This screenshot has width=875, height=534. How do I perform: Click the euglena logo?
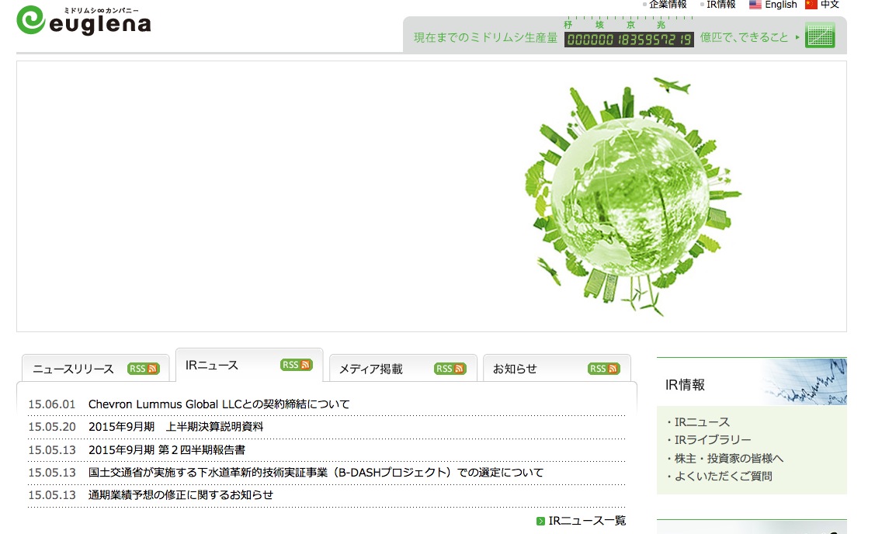[x=83, y=21]
